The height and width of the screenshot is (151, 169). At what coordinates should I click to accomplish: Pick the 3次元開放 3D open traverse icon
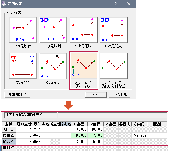(114, 30)
